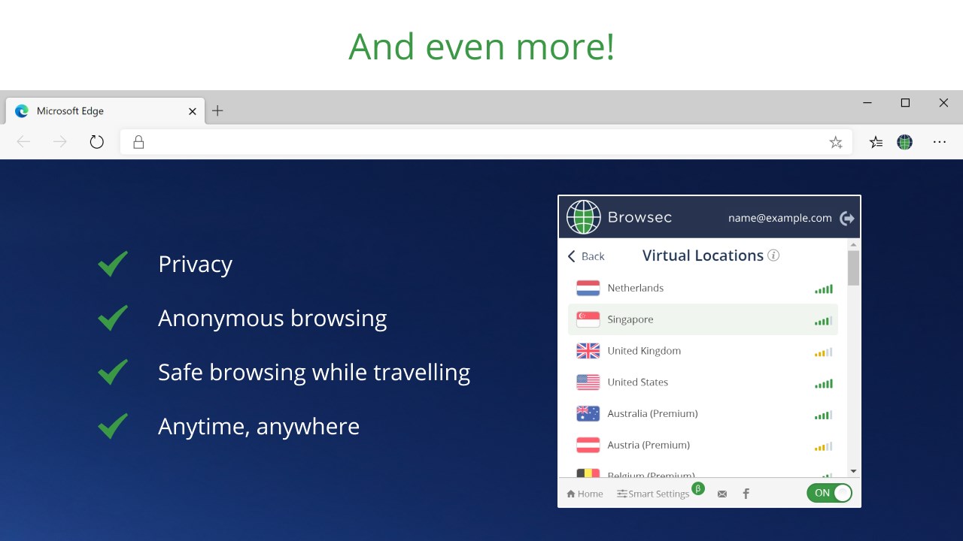Viewport: 963px width, 541px height.
Task: Go to Home in popup footer
Action: tap(585, 494)
